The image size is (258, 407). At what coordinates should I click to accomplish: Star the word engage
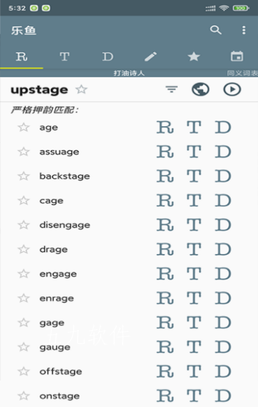click(24, 274)
